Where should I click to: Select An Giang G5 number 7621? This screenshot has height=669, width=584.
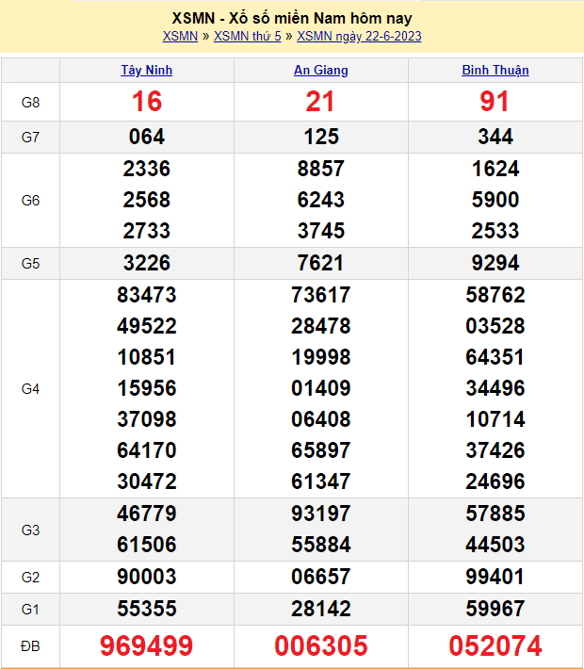pyautogui.click(x=321, y=263)
